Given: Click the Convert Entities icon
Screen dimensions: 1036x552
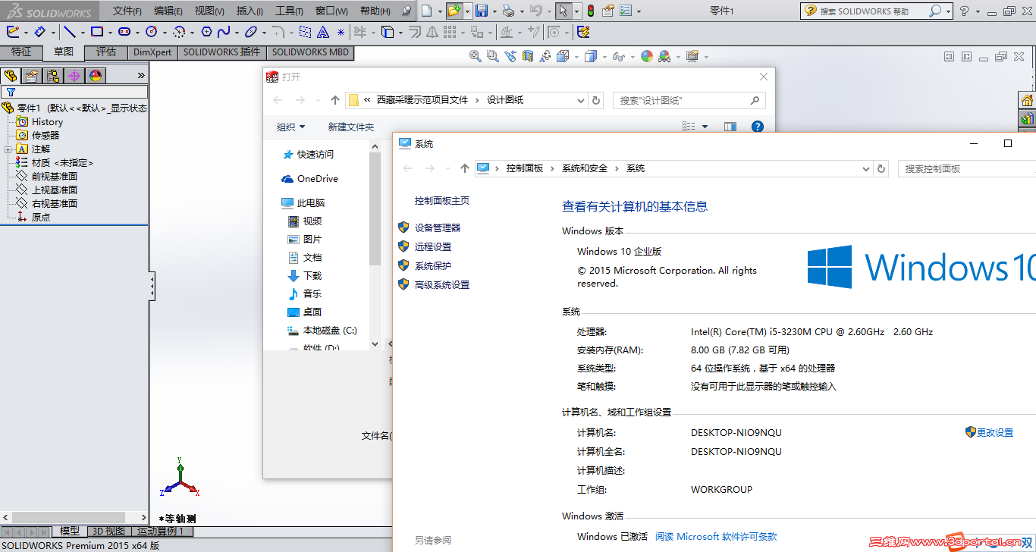Looking at the screenshot, I should 388,32.
